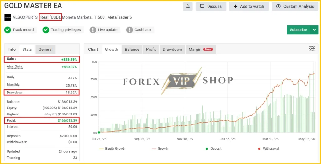
Task: Click the Mar 13, '26 axis label
Action: 271,139
